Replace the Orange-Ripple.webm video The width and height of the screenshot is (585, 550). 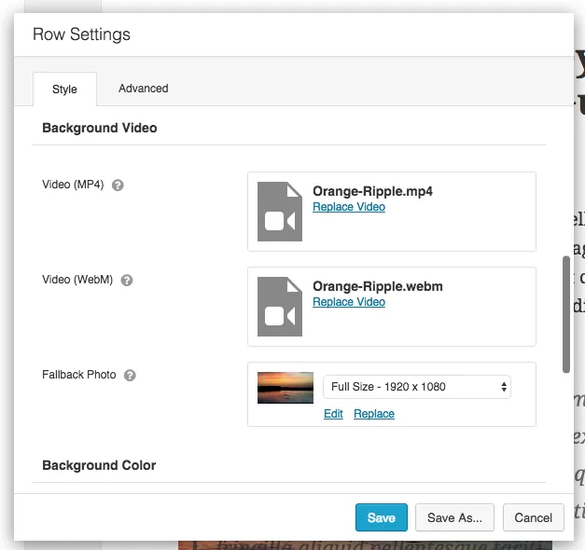[x=349, y=302]
